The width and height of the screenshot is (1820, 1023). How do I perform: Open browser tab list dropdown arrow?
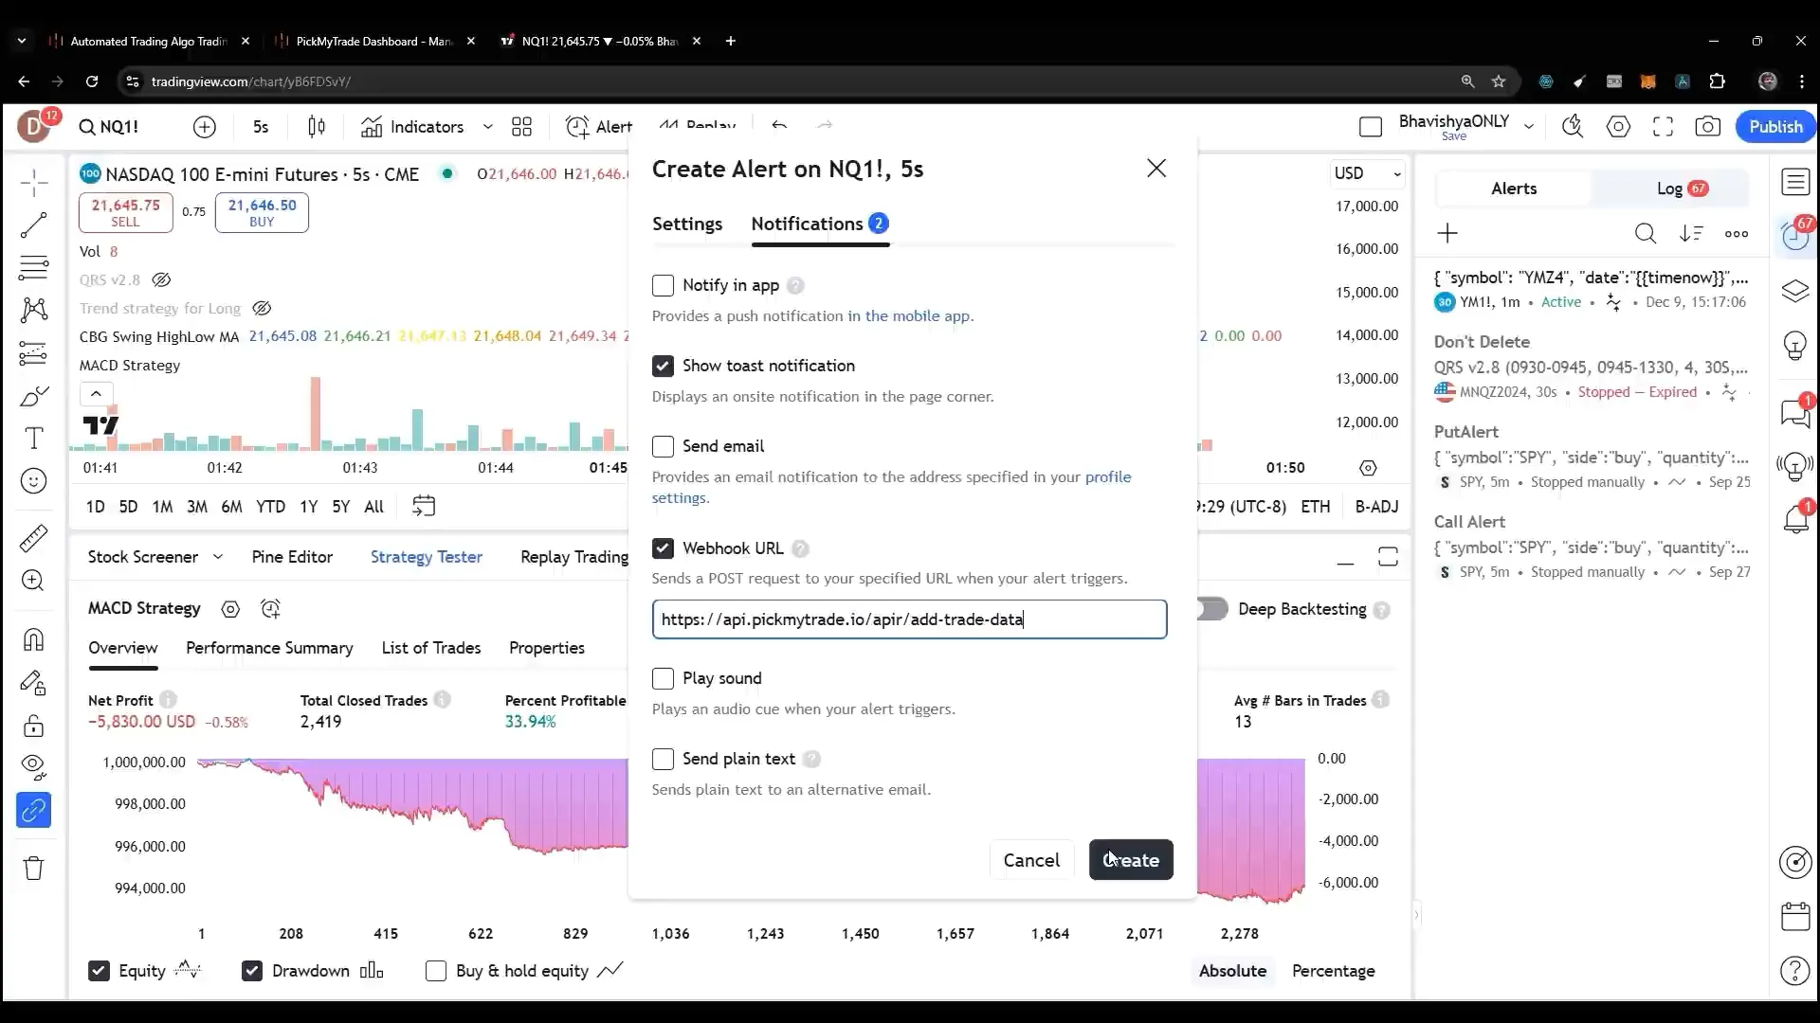tap(22, 41)
